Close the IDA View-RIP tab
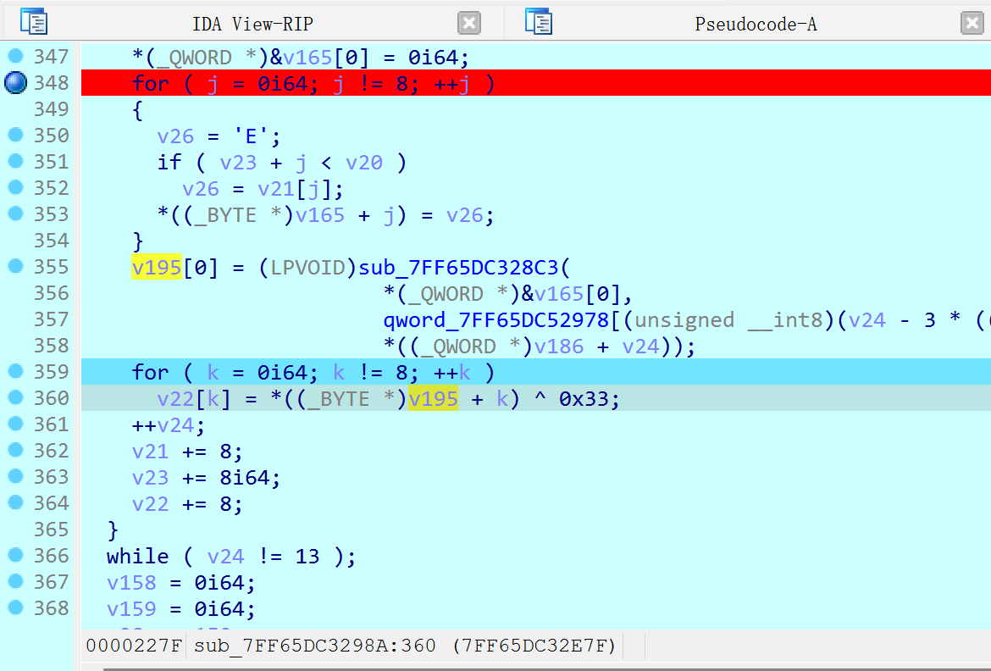 (468, 23)
